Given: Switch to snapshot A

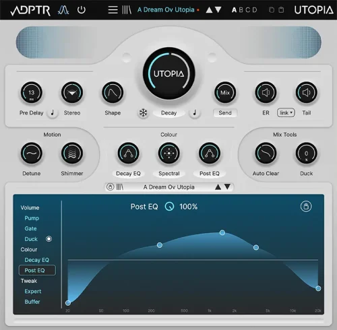Looking at the screenshot, I should [x=234, y=10].
